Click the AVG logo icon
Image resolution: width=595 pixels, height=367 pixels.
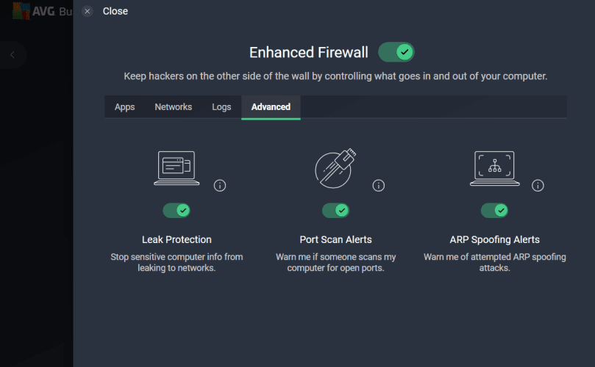tap(21, 11)
